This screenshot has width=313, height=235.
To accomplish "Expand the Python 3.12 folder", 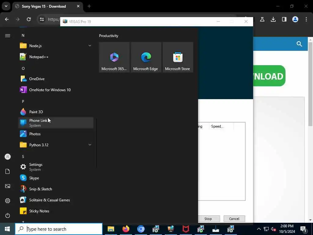I will click(56, 145).
